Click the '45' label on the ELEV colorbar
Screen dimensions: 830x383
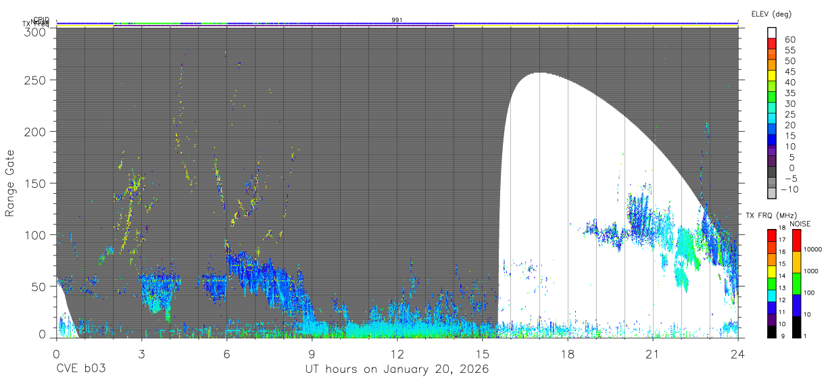tap(790, 72)
